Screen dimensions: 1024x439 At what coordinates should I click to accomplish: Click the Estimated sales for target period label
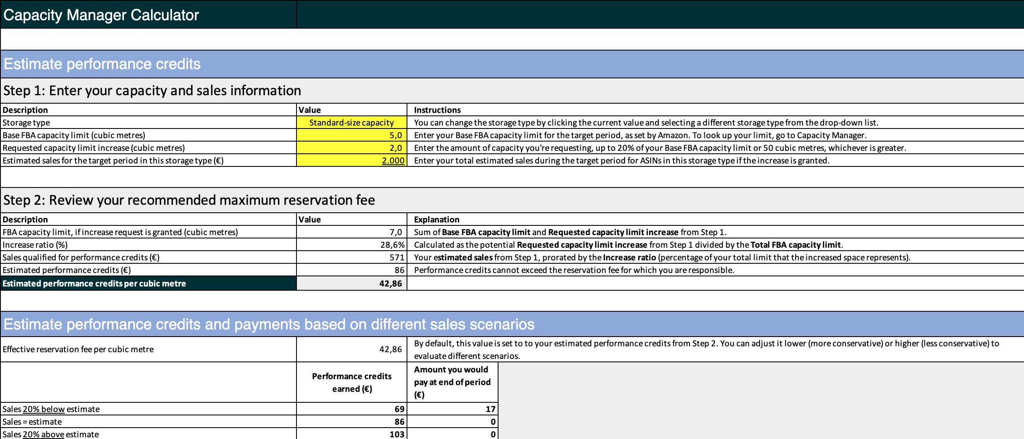113,161
